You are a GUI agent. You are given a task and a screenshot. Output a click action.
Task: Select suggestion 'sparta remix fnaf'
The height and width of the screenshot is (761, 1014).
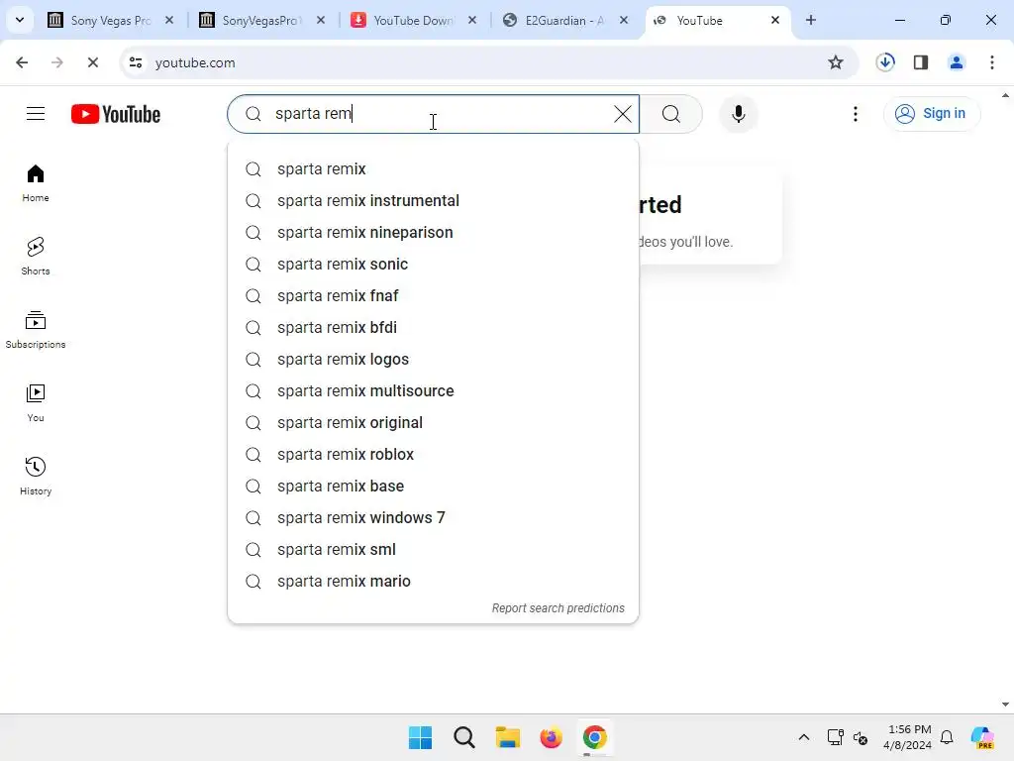[434, 295]
